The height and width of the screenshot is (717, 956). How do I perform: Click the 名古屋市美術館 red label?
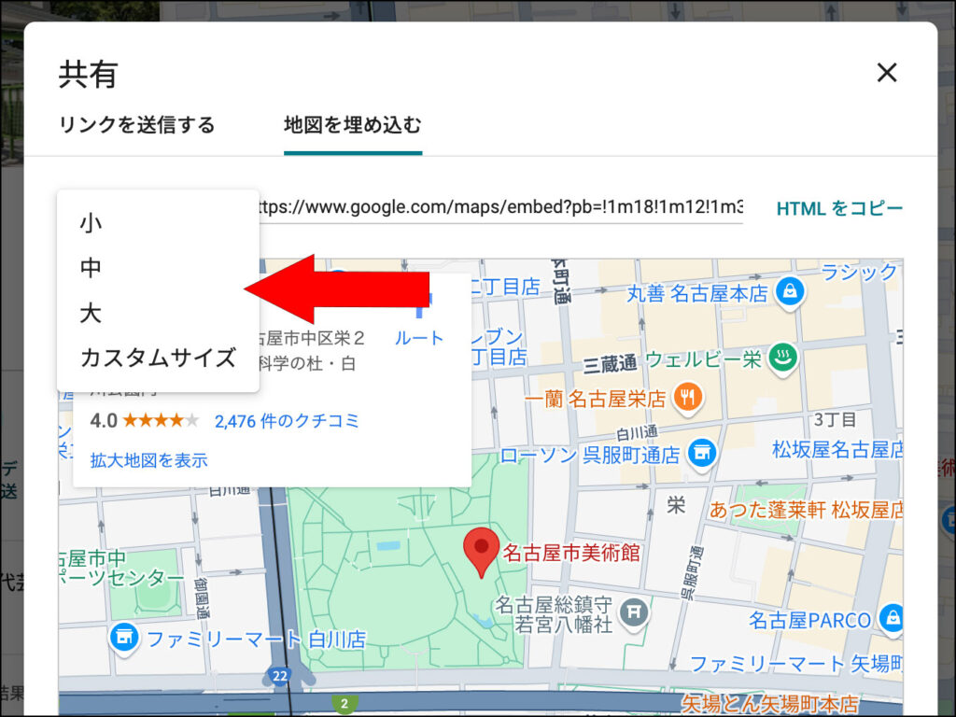click(571, 553)
